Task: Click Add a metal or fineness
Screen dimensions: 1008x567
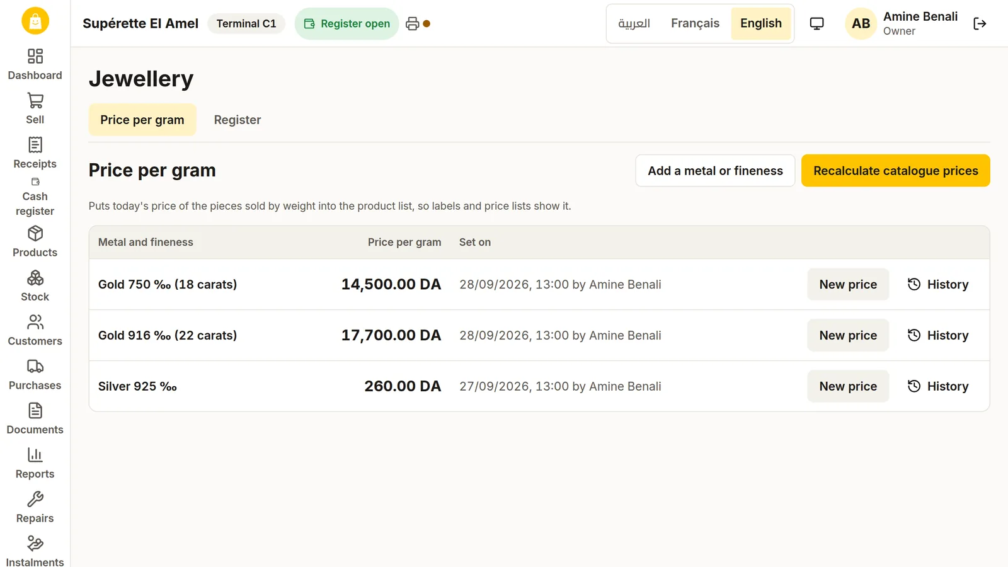Action: (x=715, y=171)
